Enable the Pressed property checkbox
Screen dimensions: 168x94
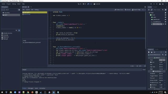tap(160, 78)
